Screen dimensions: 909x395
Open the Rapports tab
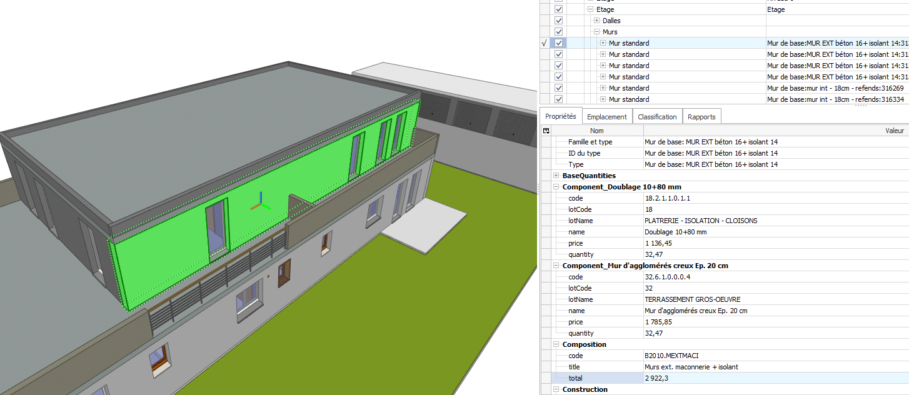click(x=701, y=117)
